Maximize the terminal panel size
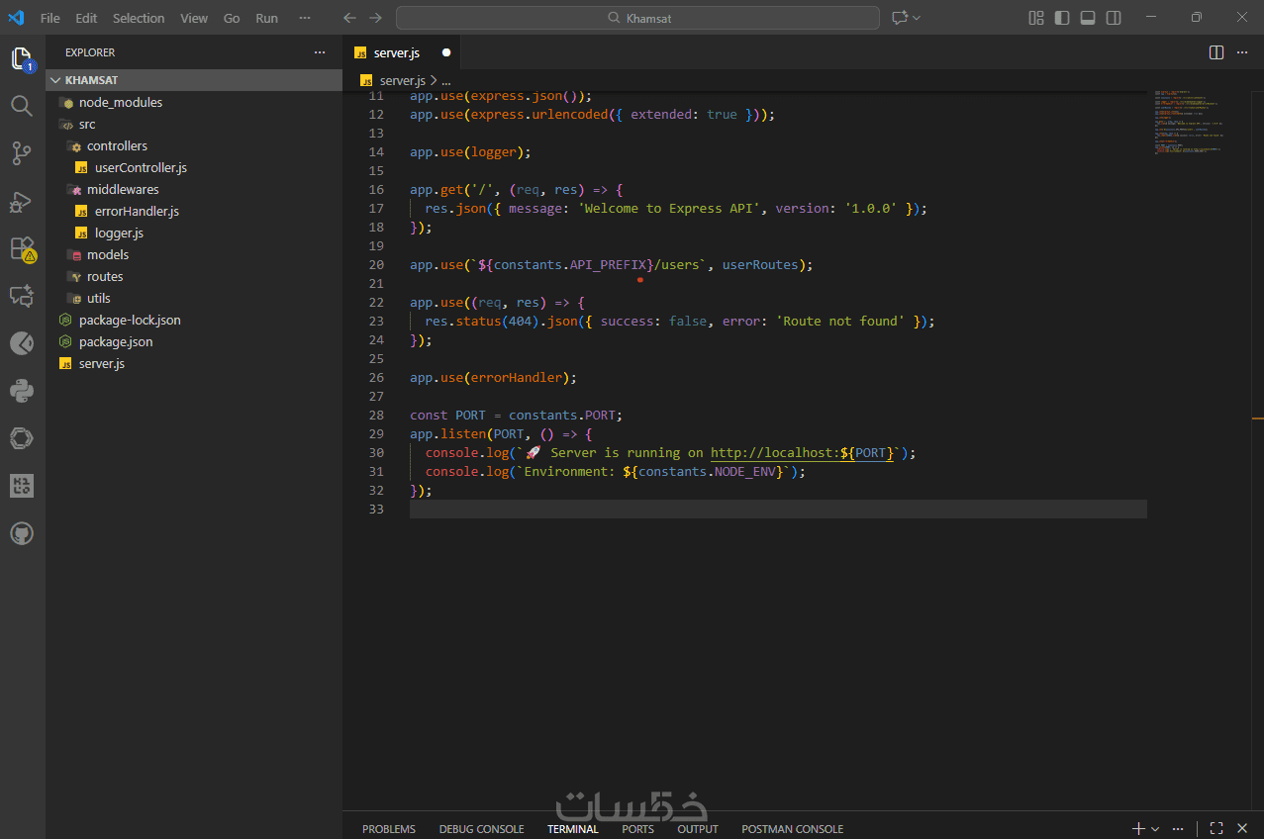This screenshot has width=1264, height=839. (x=1216, y=828)
